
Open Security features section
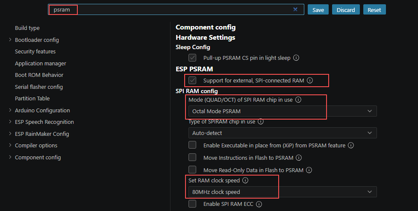pyautogui.click(x=35, y=51)
